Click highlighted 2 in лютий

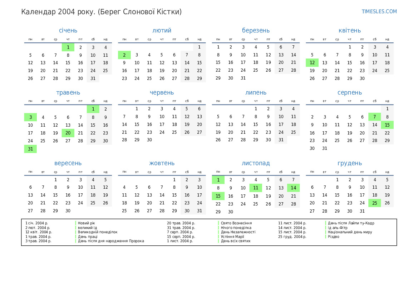pos(124,55)
